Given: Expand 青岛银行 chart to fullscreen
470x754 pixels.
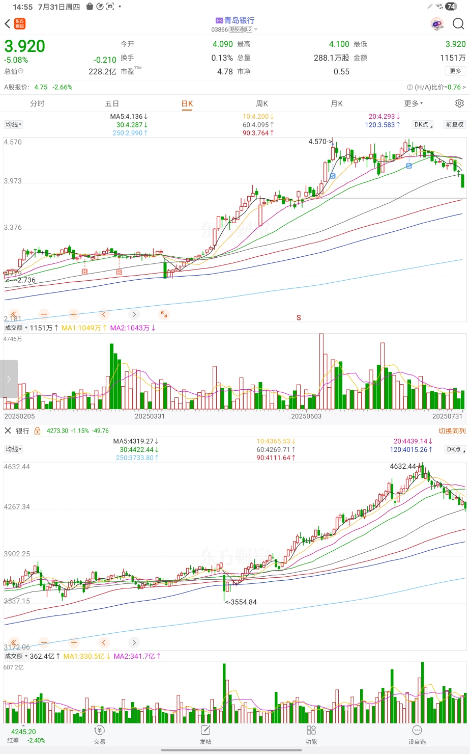Looking at the screenshot, I should pos(164,314).
